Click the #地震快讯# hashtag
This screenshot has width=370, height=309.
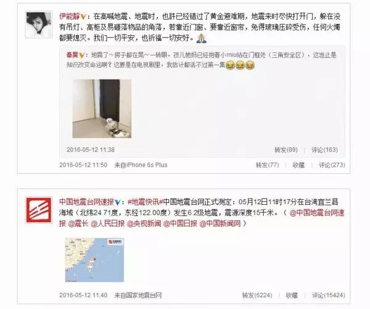[146, 202]
